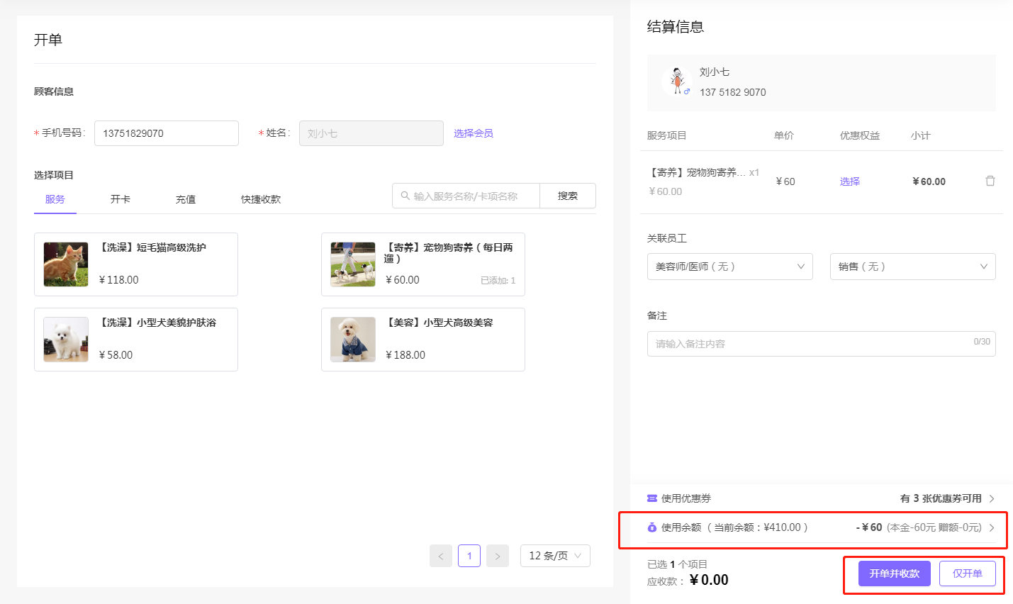Click the 应收款 ¥0.00 amount
Screen dimensions: 1013x604
tap(709, 580)
